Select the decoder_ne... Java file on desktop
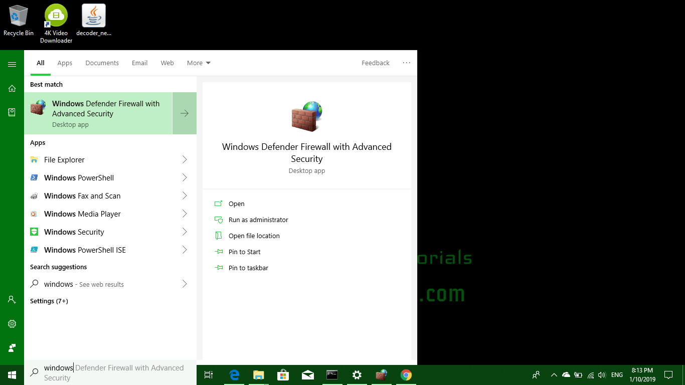This screenshot has width=685, height=385. point(94,21)
